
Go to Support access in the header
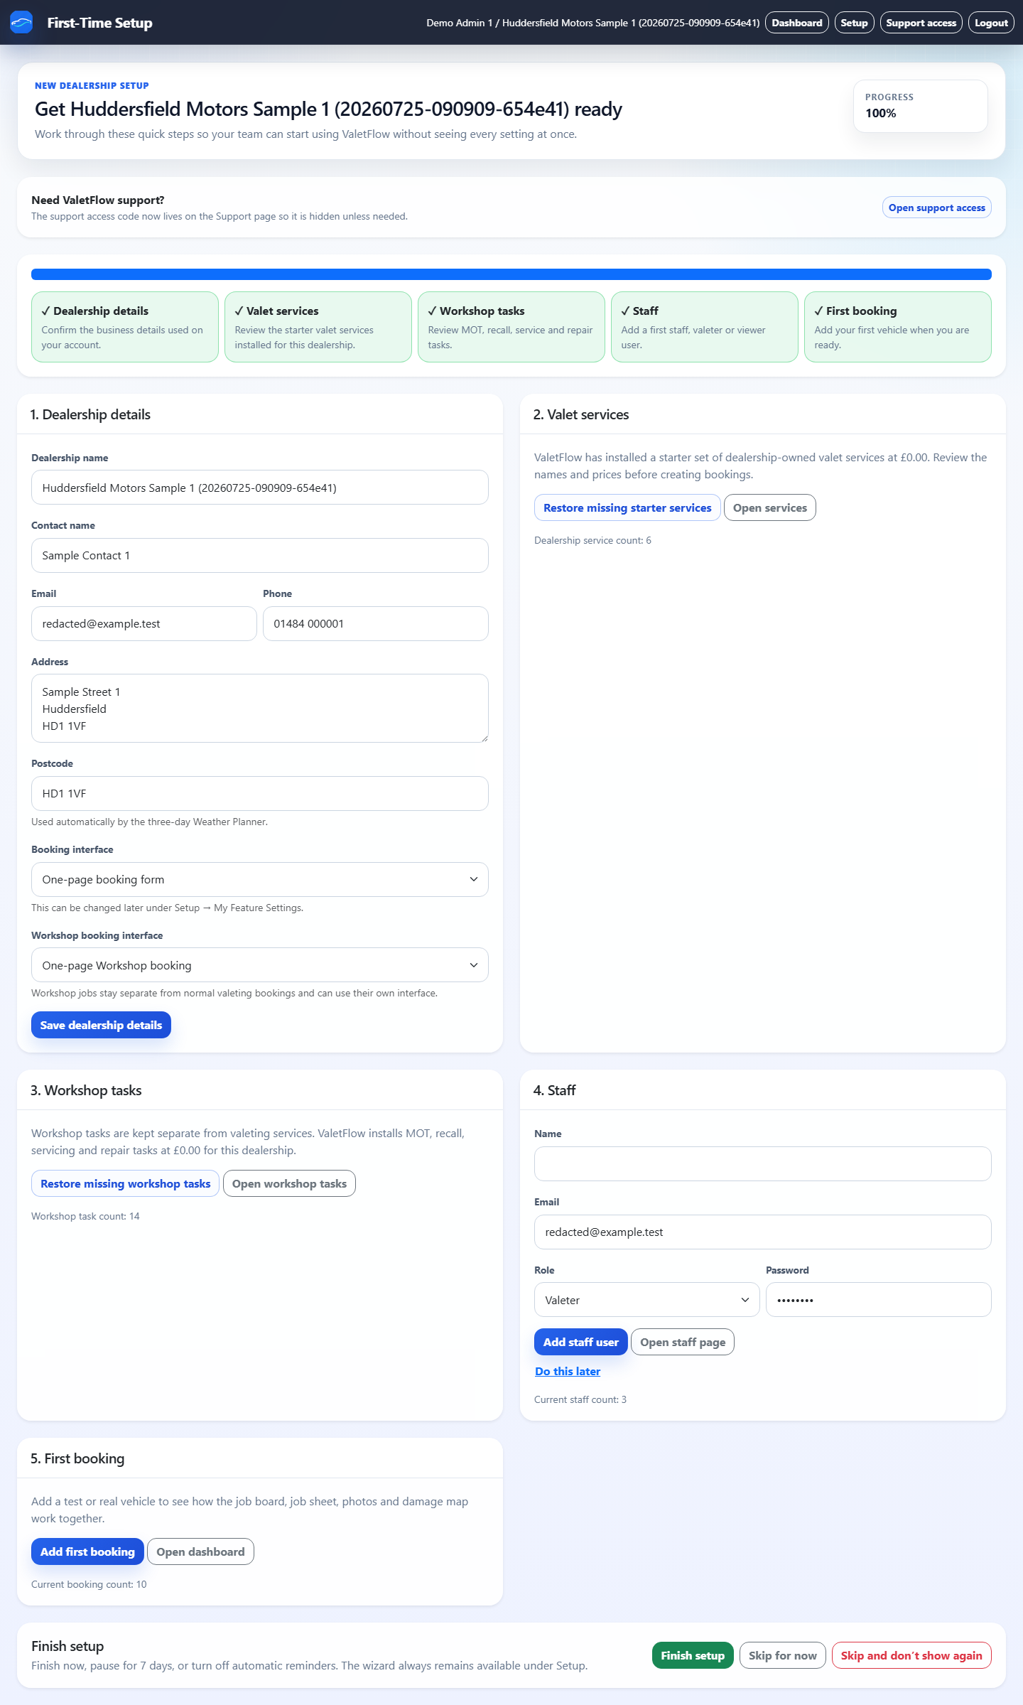921,23
